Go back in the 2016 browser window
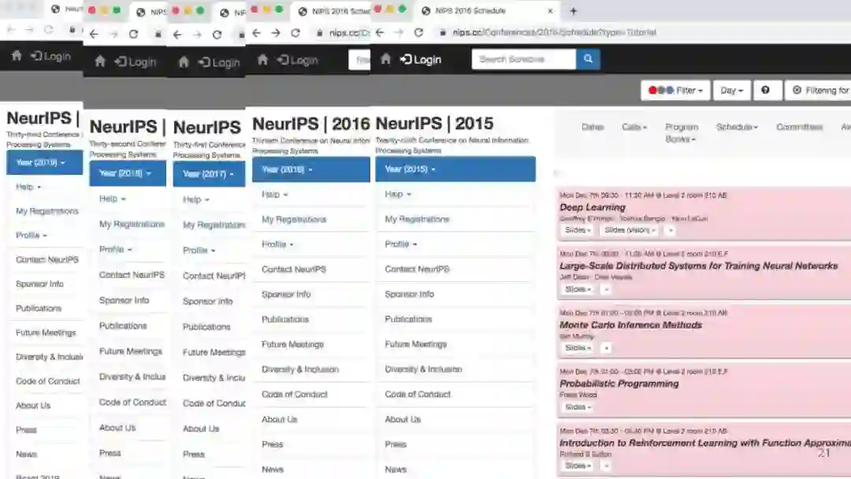The height and width of the screenshot is (479, 851). pos(257,33)
